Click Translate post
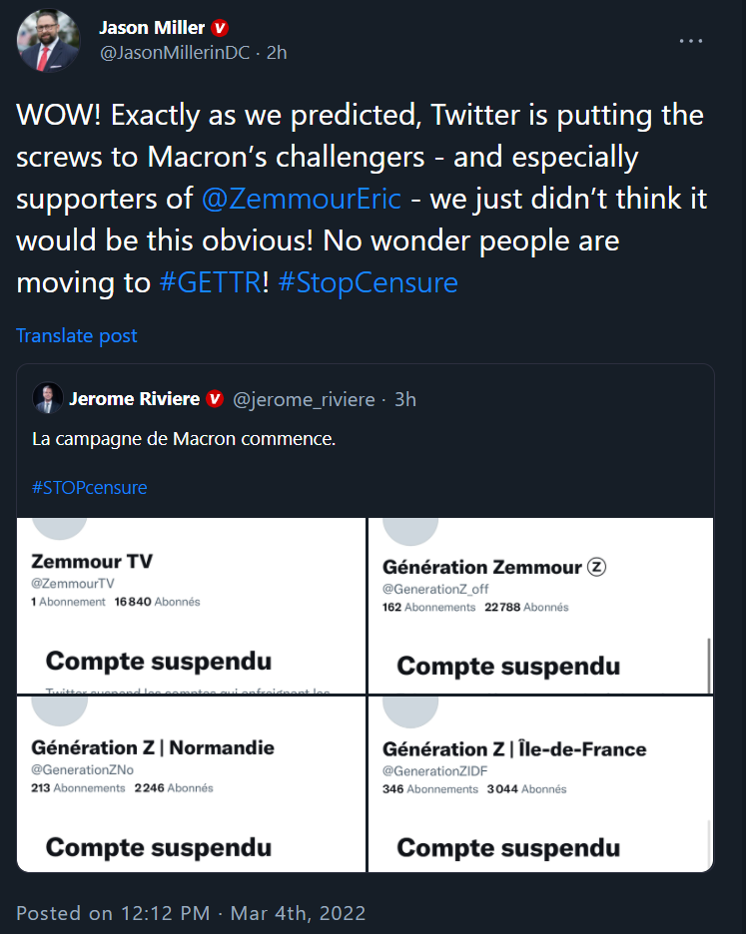 (x=76, y=335)
